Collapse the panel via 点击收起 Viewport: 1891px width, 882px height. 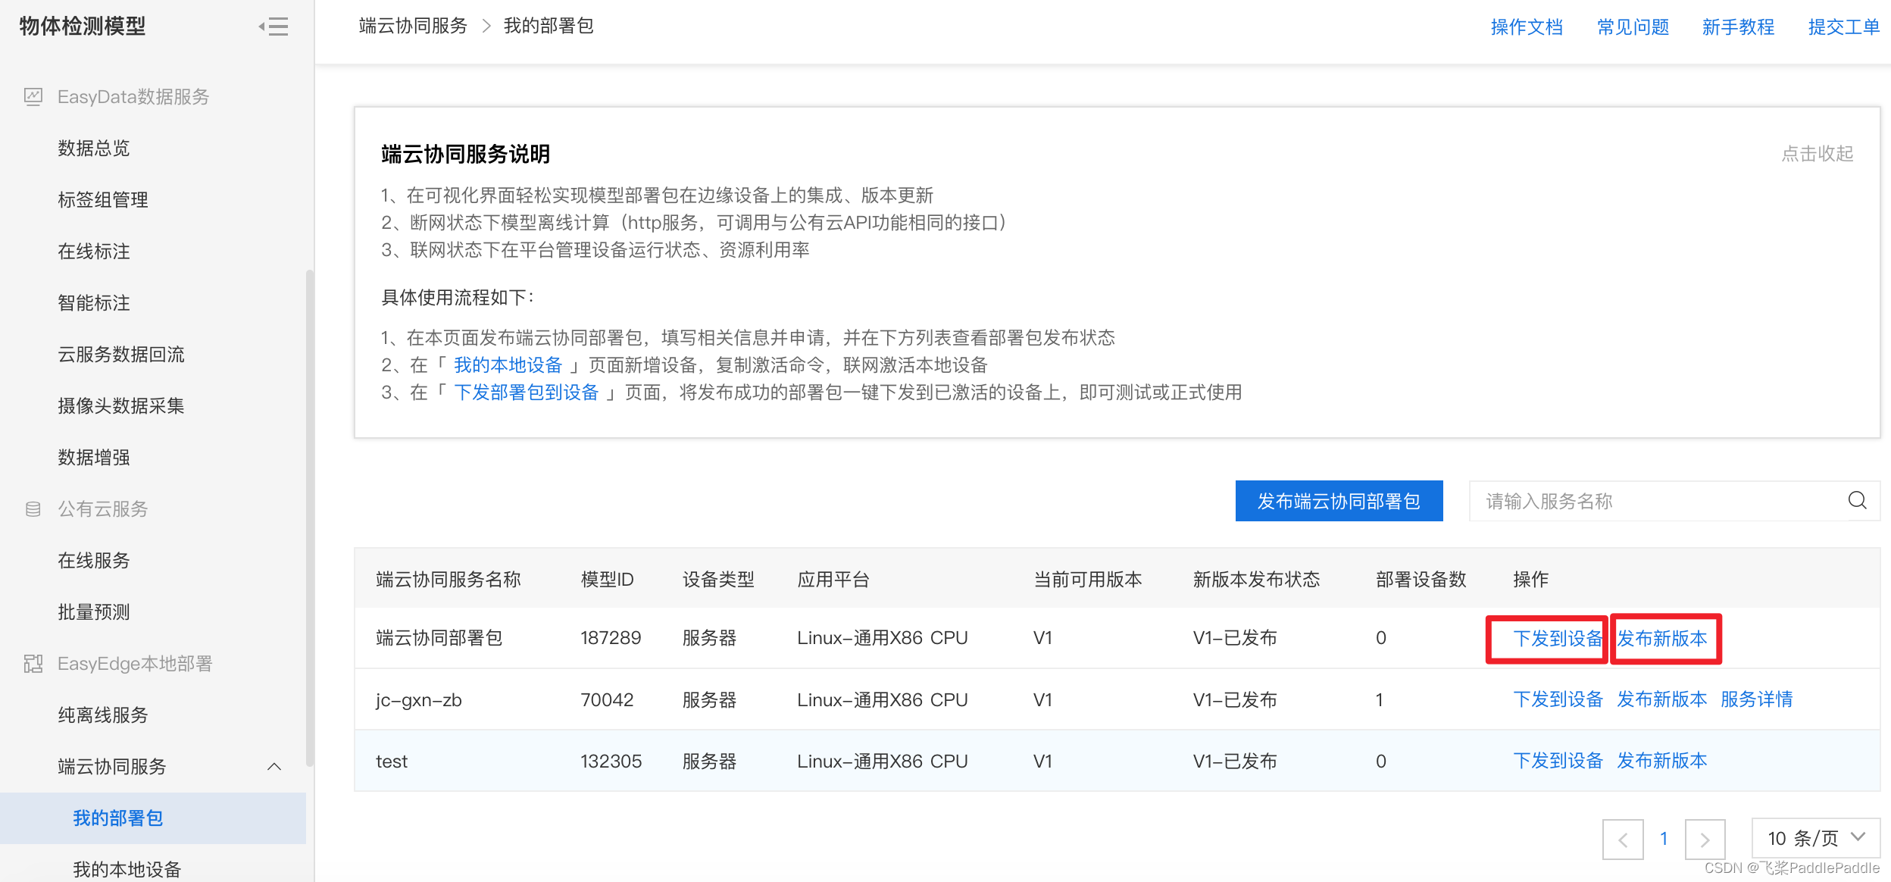1816,154
